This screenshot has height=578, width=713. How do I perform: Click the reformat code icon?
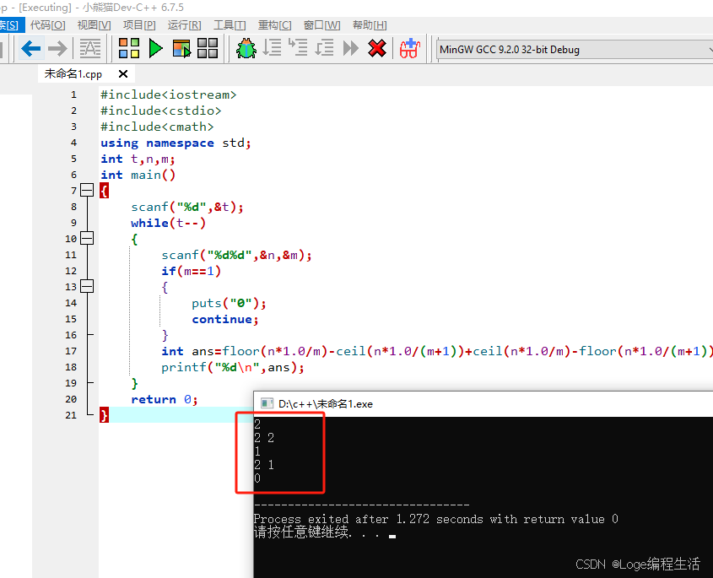pyautogui.click(x=90, y=49)
